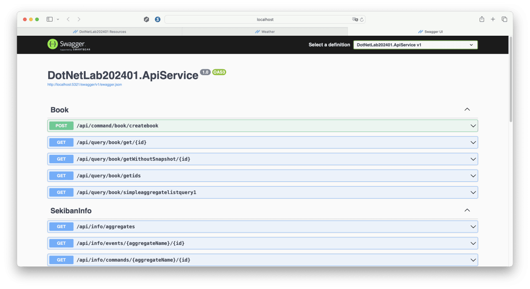Open the Select a definition dropdown
The height and width of the screenshot is (289, 530).
point(415,45)
